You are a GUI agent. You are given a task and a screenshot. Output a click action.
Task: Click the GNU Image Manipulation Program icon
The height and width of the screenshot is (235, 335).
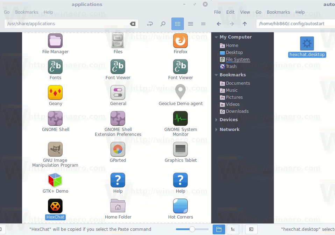pos(55,149)
